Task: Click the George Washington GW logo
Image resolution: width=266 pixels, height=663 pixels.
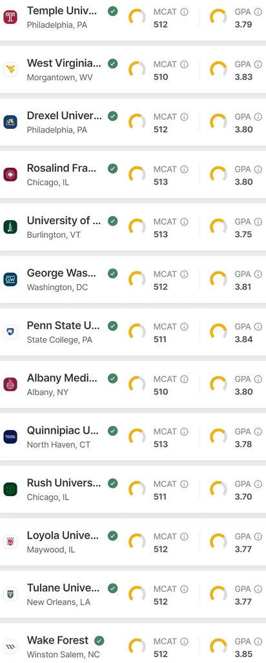Action: click(10, 280)
